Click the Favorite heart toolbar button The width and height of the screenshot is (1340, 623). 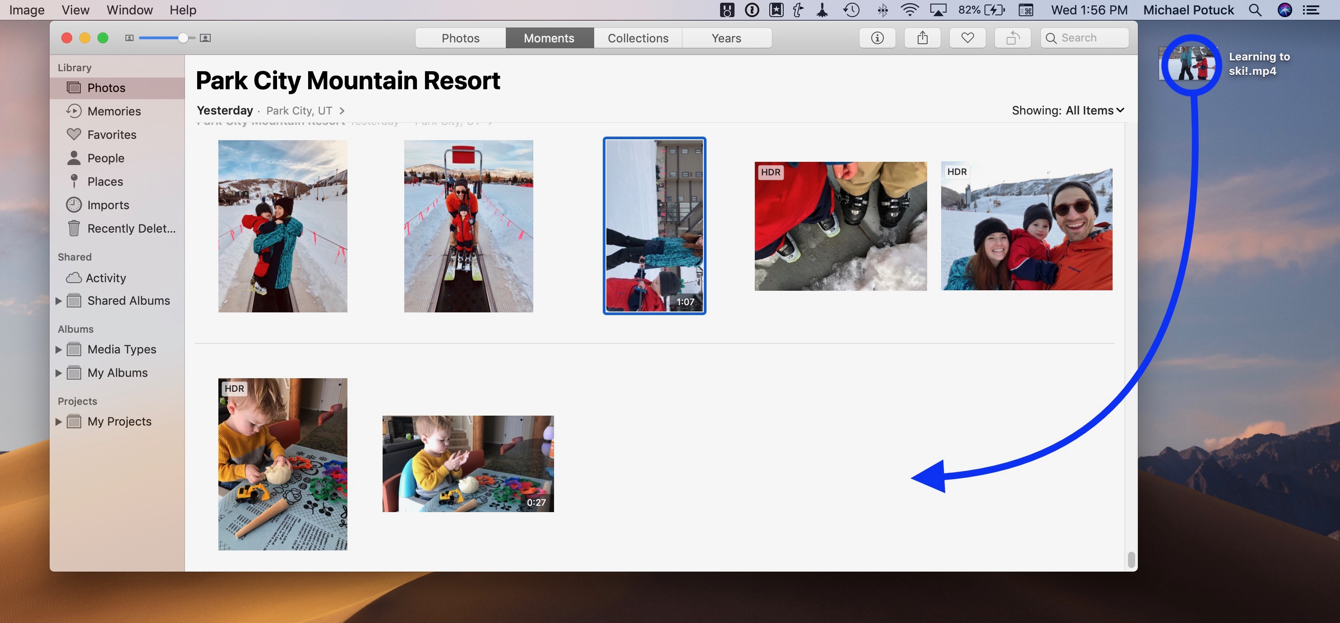[967, 38]
